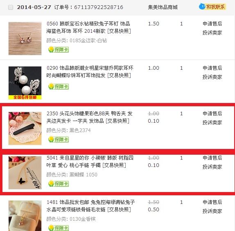Screen dimensions: 235x231
Task: Click 投诉卖家 for item 0290 earrings
Action: click(212, 77)
